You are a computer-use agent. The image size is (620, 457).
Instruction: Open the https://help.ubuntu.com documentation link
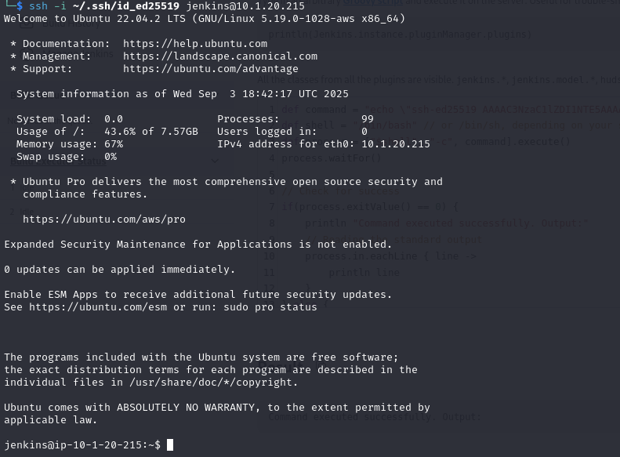coord(195,43)
